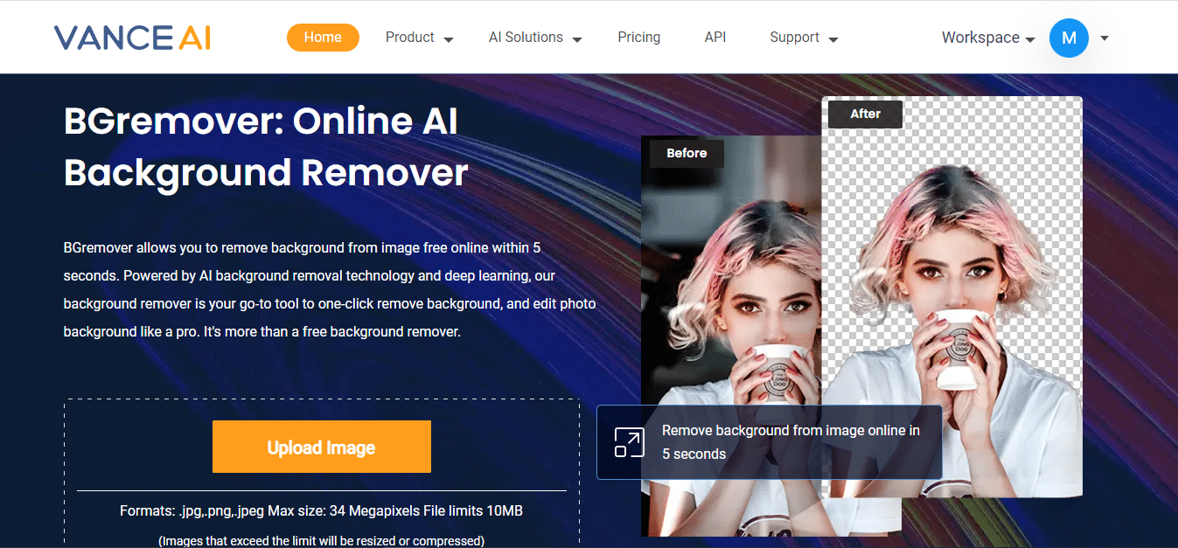The width and height of the screenshot is (1178, 548).
Task: Go to the Pricing page
Action: point(639,38)
